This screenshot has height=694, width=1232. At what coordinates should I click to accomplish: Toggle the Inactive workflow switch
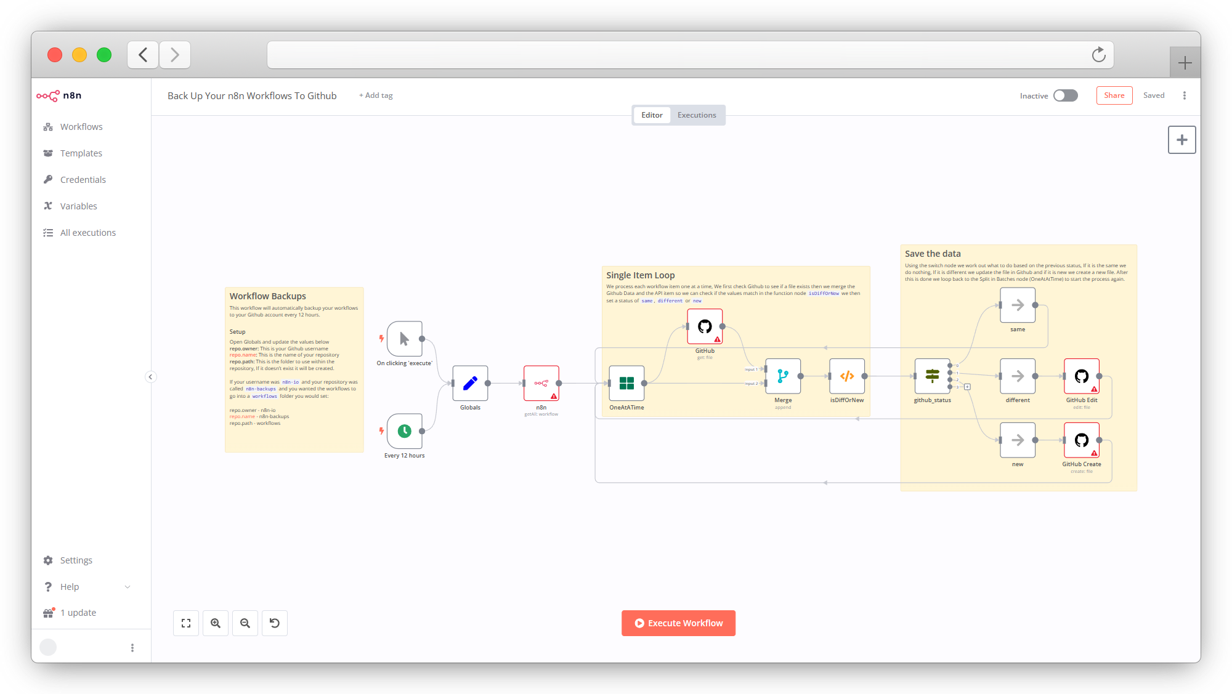point(1066,95)
